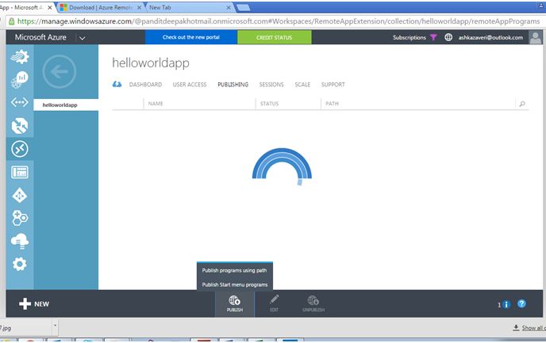
Task: Open the diamond-shaped Active Directory icon in sidebar
Action: pyautogui.click(x=20, y=196)
